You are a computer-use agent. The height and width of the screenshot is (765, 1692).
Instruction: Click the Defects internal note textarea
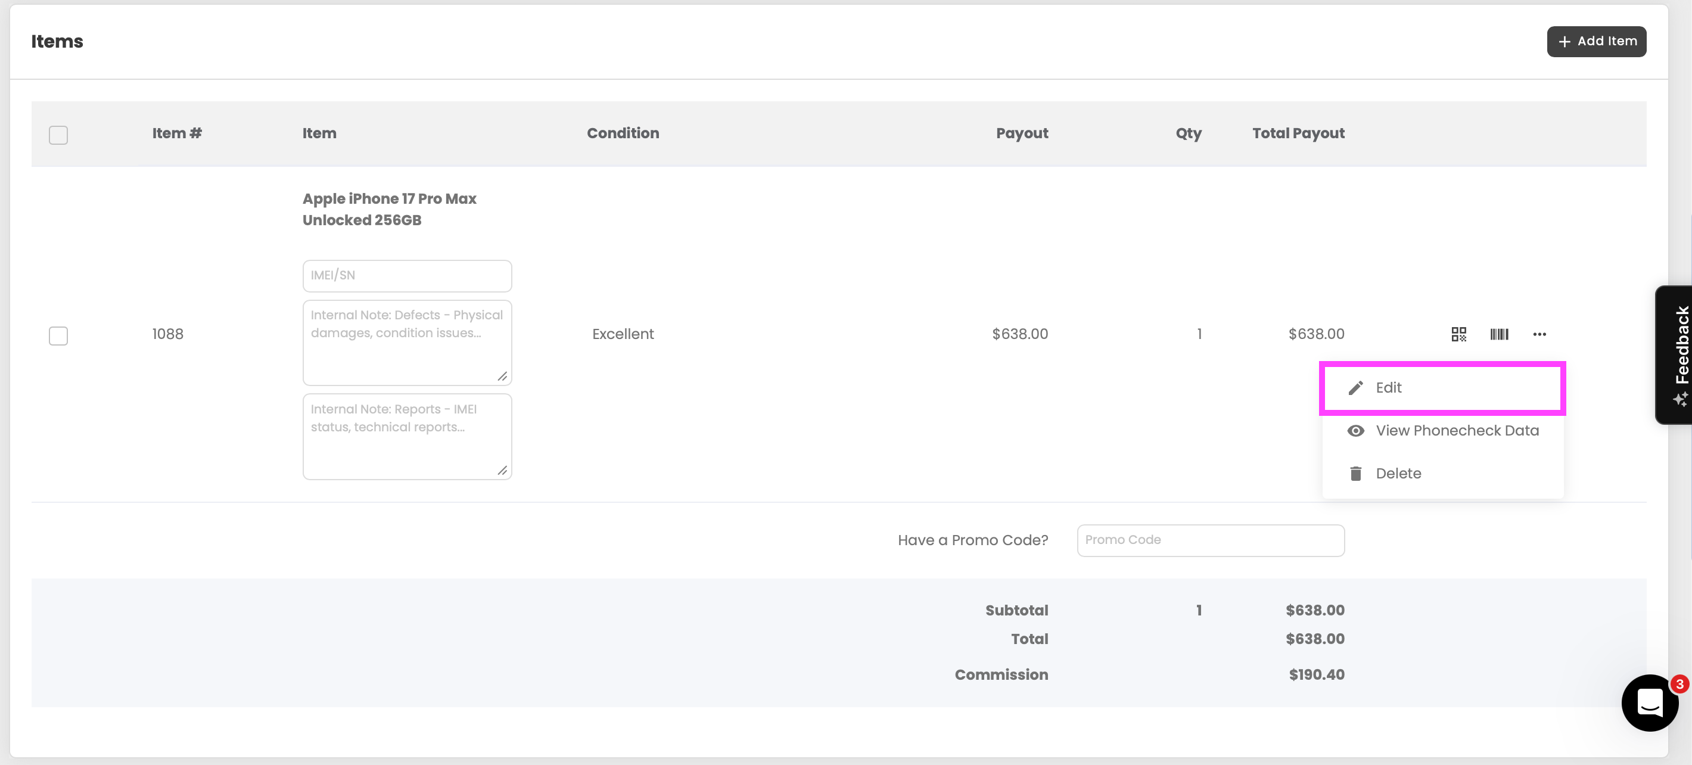click(406, 343)
